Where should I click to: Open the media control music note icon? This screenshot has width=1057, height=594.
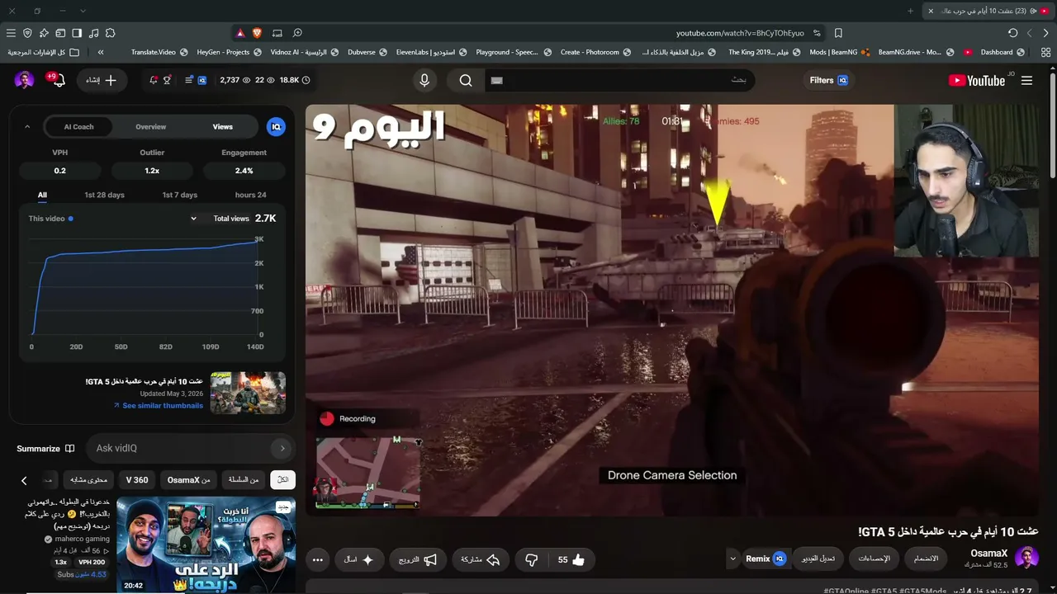pyautogui.click(x=93, y=33)
